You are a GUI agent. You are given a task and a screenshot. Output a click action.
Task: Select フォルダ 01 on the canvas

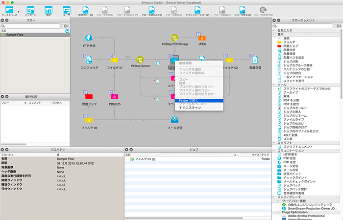pyautogui.click(x=114, y=60)
